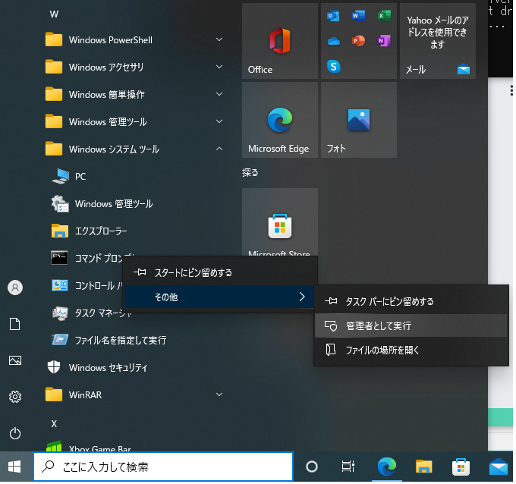Open the Pictures icon in Start sidebar
Screen dimensions: 516x484
coord(15,360)
